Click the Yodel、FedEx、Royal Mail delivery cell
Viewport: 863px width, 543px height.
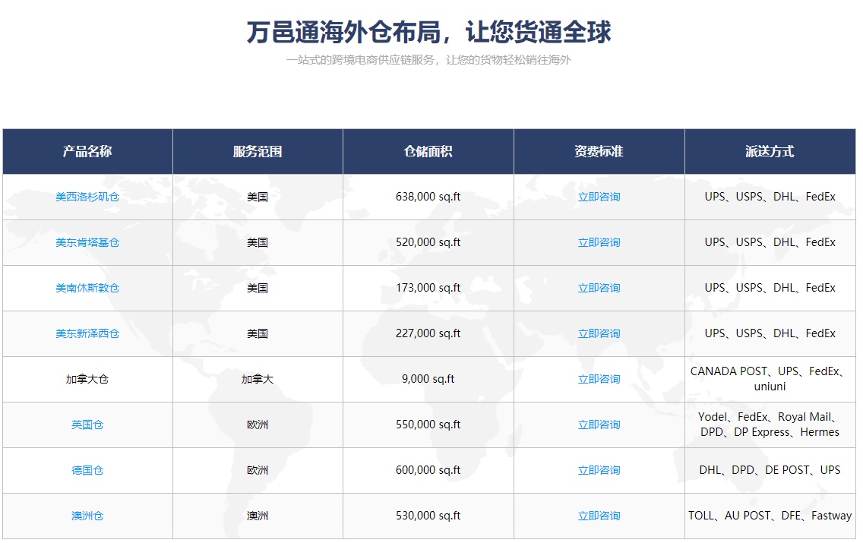(x=770, y=425)
